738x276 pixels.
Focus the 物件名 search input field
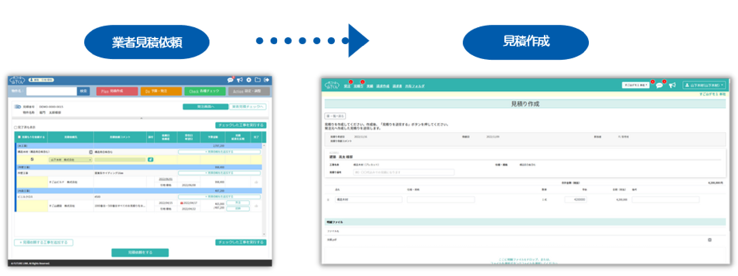tap(52, 91)
